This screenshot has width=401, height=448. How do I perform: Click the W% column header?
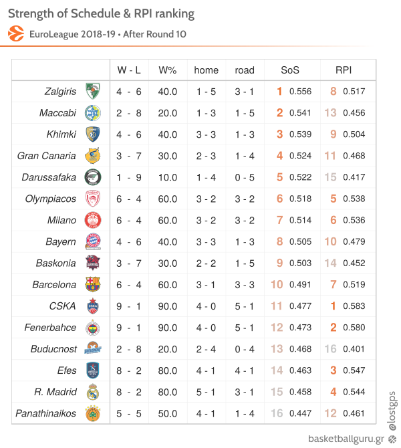coord(168,70)
